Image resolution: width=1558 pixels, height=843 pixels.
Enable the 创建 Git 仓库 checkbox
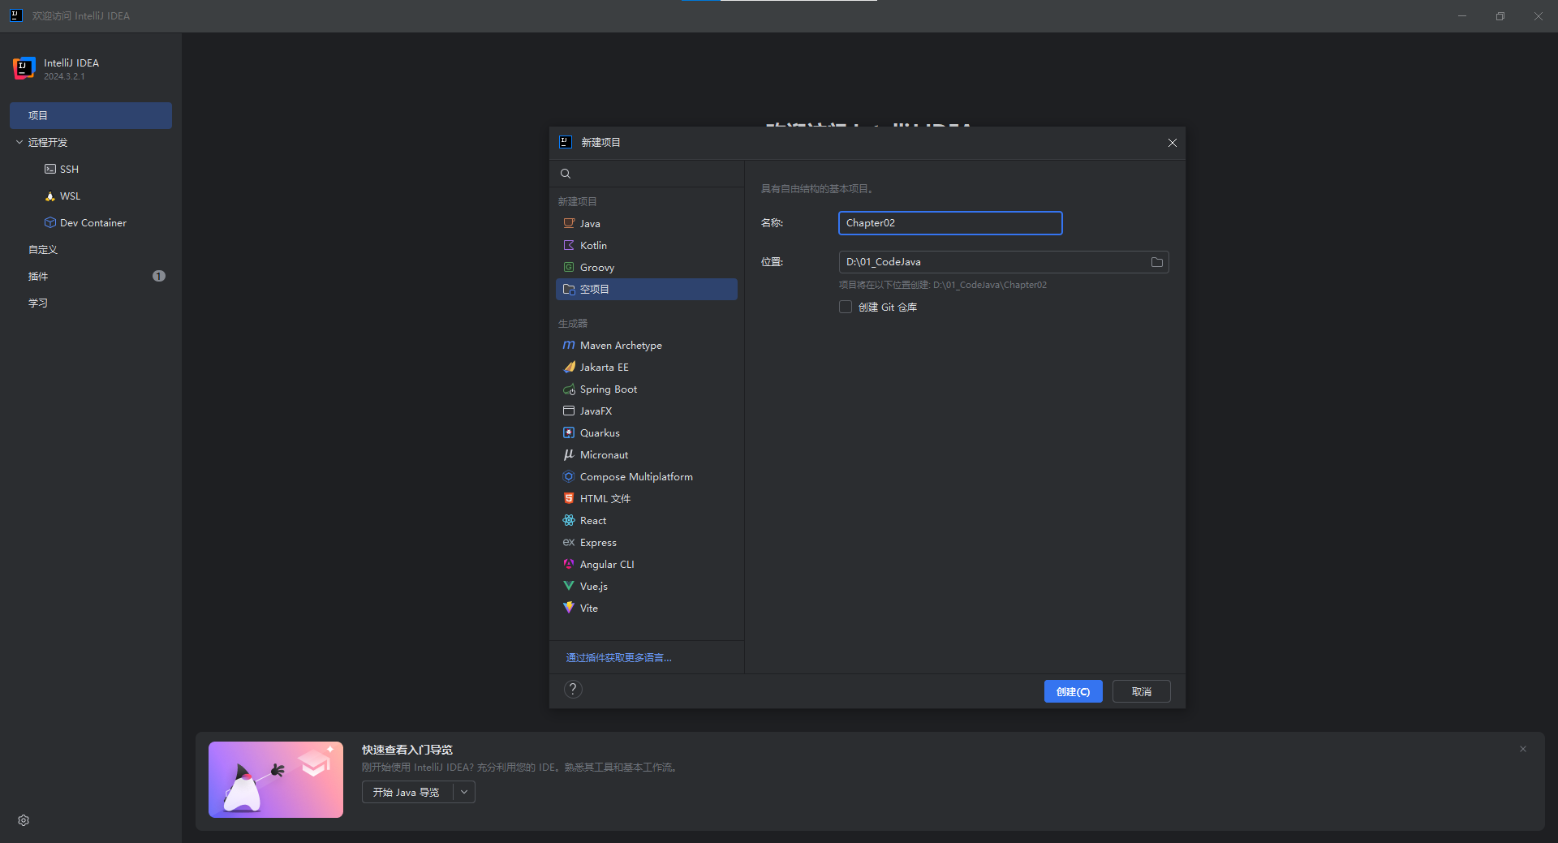click(846, 307)
